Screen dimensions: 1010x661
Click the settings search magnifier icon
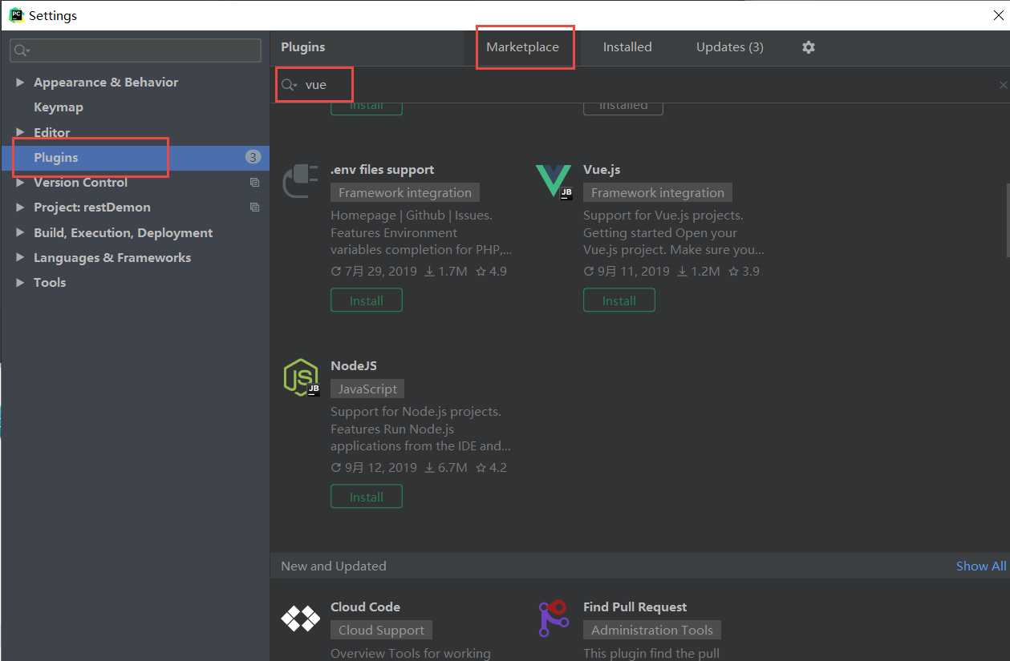coord(22,50)
